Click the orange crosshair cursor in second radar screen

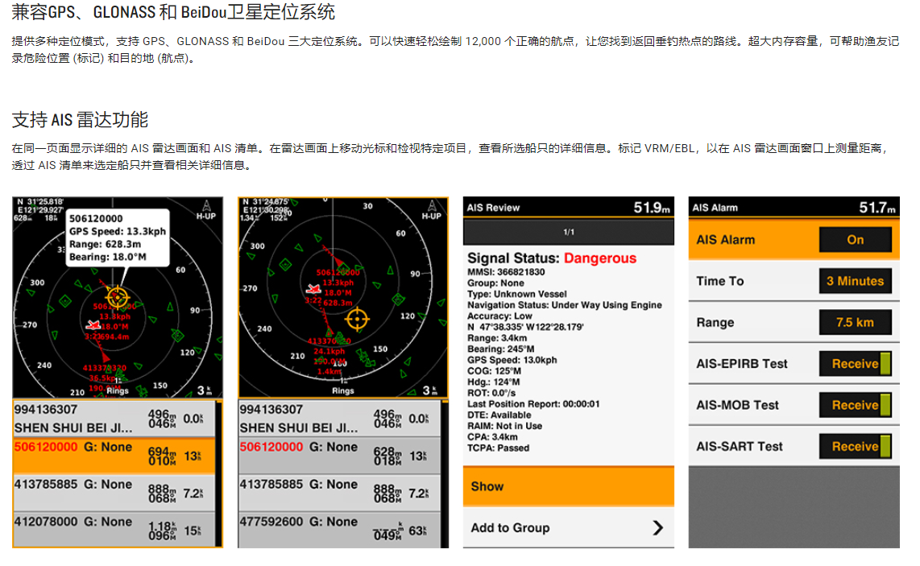[357, 320]
